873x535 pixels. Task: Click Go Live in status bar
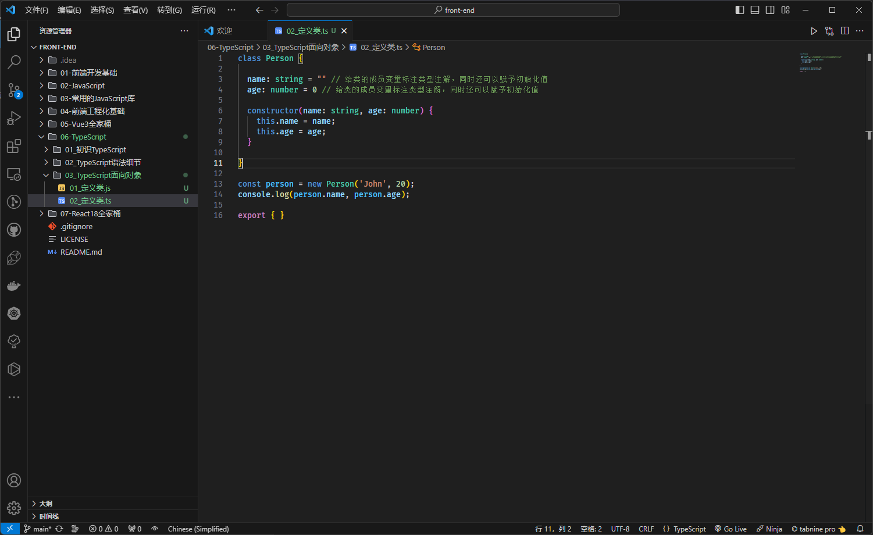click(x=731, y=529)
